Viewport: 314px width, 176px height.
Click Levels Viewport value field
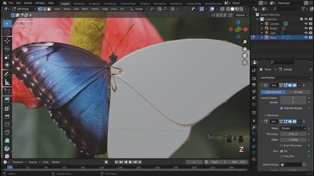[x=293, y=98]
